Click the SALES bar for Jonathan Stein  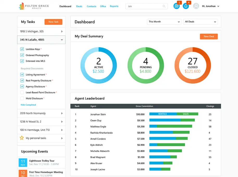coord(187,114)
